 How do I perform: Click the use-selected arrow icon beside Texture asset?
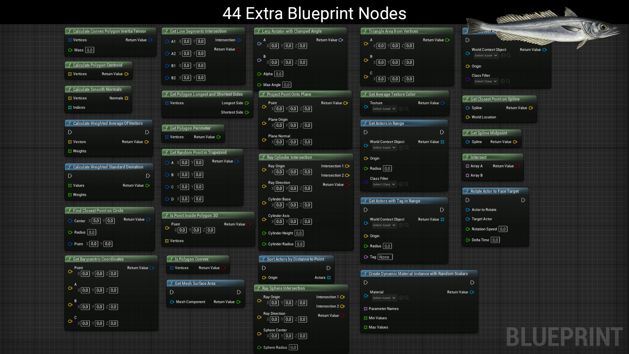401,109
